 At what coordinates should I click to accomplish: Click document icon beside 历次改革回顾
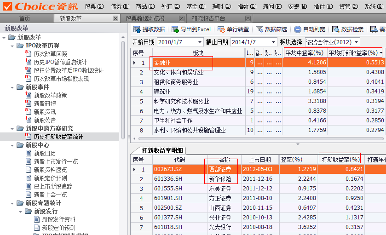tap(29, 54)
